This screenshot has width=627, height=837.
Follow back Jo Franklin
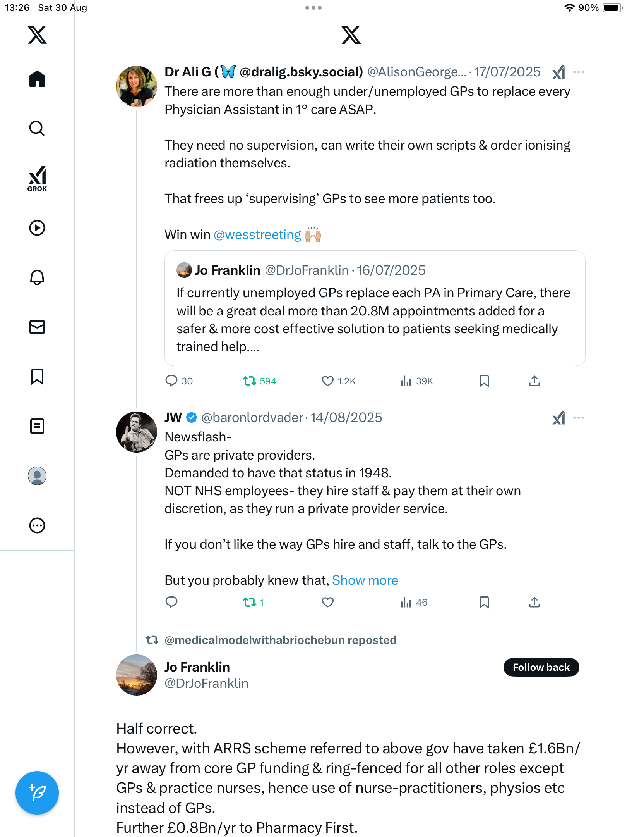[x=541, y=667]
